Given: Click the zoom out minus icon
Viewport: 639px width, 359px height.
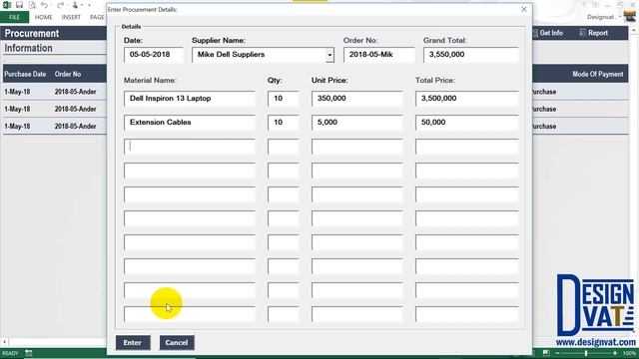Looking at the screenshot, I should 557,353.
